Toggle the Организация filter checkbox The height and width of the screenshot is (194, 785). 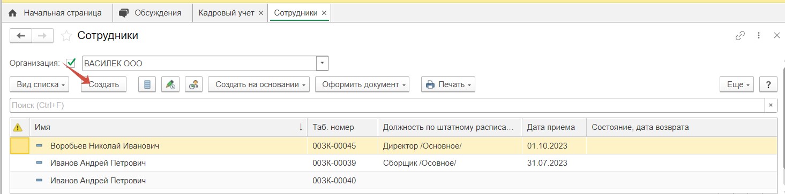71,63
